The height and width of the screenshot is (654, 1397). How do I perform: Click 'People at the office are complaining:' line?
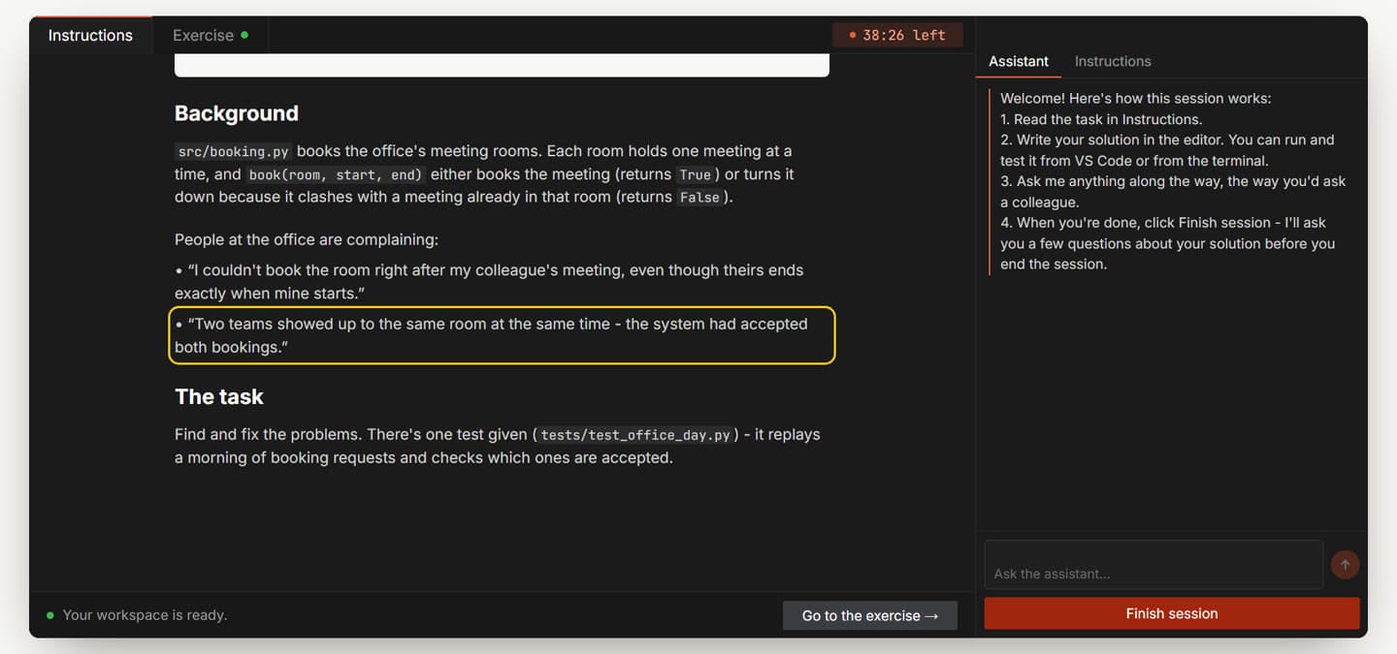pos(307,239)
